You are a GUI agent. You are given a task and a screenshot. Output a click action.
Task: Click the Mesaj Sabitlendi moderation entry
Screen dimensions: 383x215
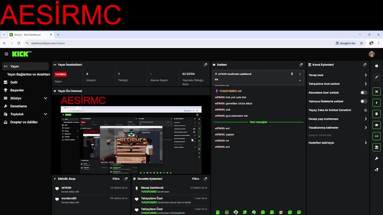pyautogui.click(x=171, y=189)
